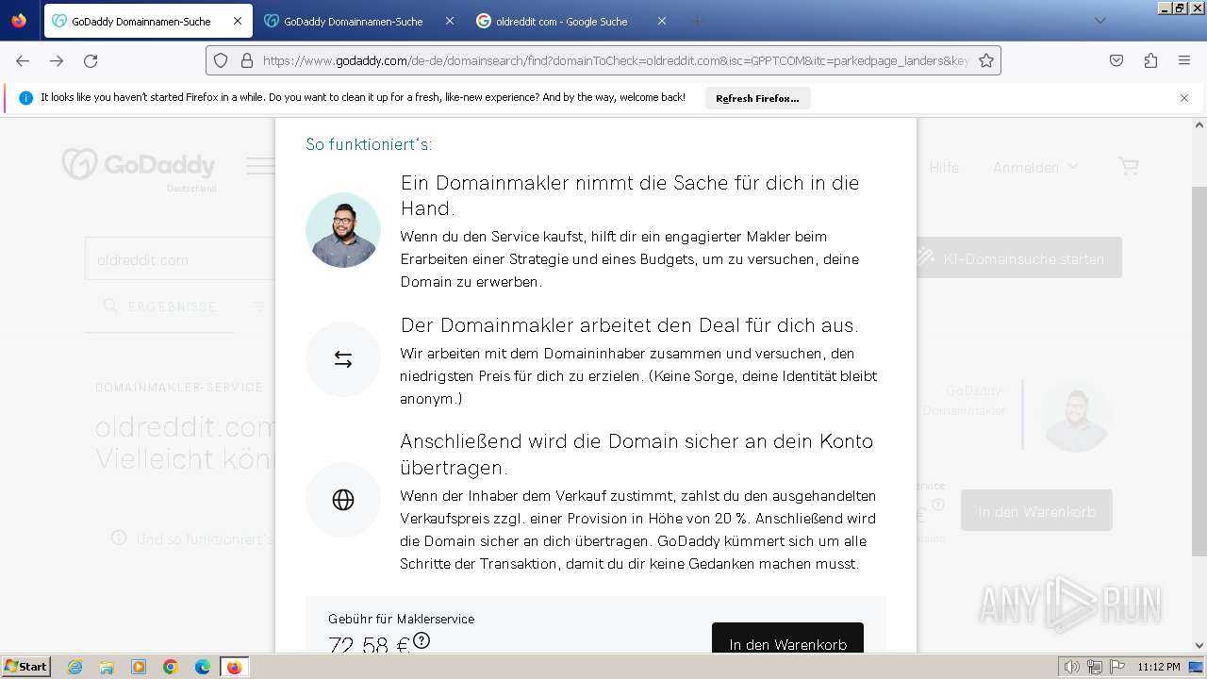Image resolution: width=1207 pixels, height=679 pixels.
Task: Open the GoDaddy hamburger menu
Action: (260, 167)
